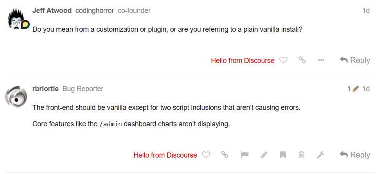Bookmark rbrlortie's post
The height and width of the screenshot is (174, 381).
(283, 155)
